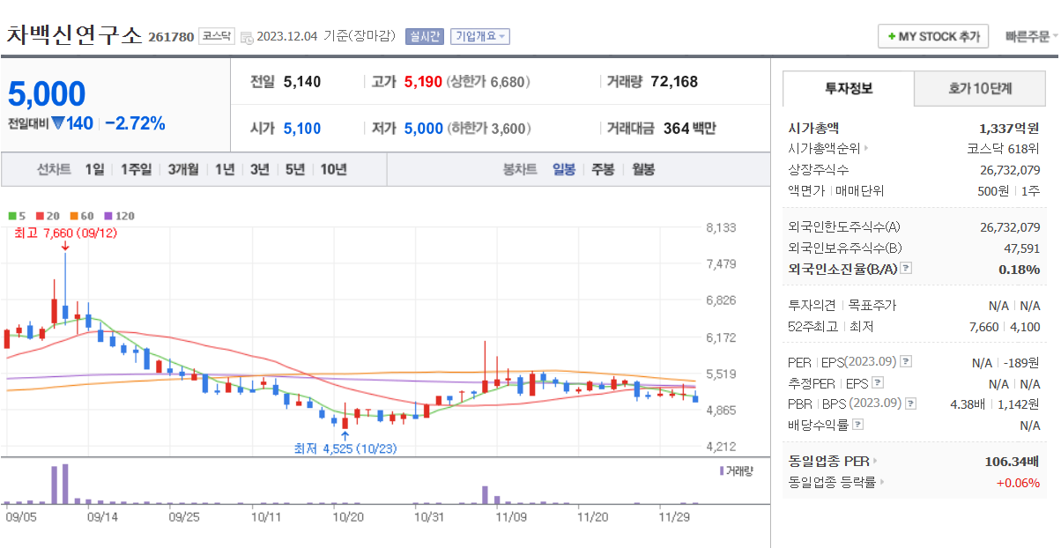The width and height of the screenshot is (1061, 548).
Task: Switch to the 호가10단계 tab
Action: [980, 89]
